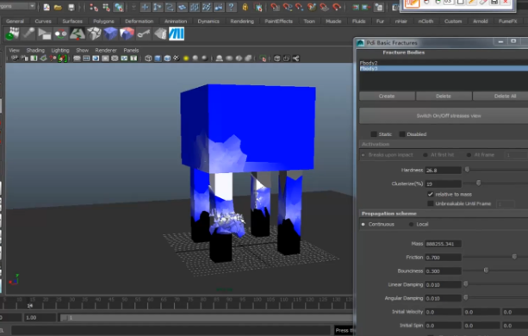Enable smooth shade all blue cube icon
528x336 pixels.
(158, 59)
